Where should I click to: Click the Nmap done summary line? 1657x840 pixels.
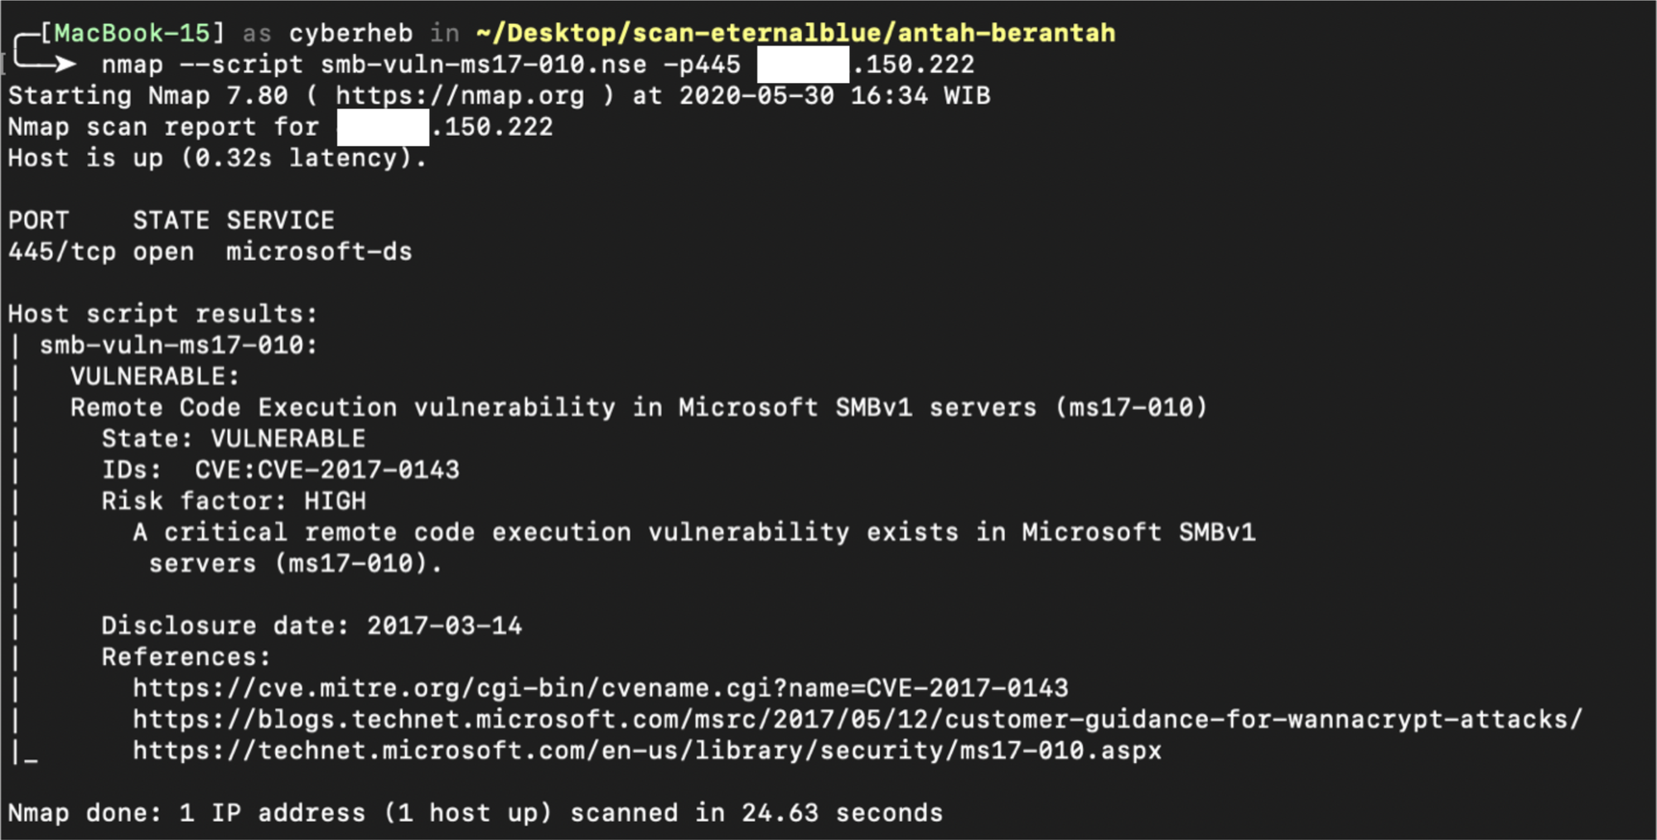click(475, 813)
